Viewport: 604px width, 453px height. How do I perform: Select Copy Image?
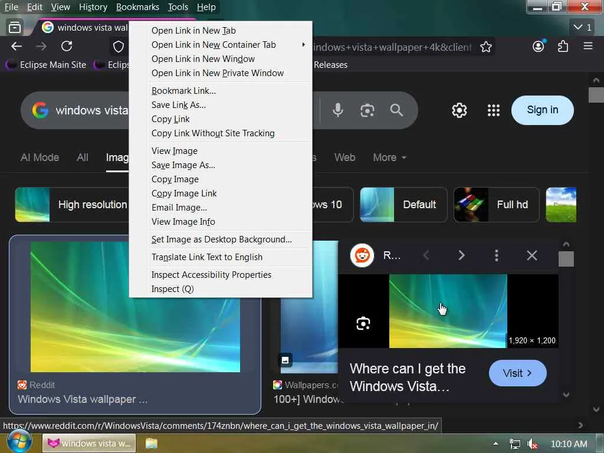tap(221, 179)
